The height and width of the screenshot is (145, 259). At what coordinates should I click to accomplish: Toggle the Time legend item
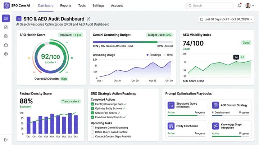[x=168, y=55]
